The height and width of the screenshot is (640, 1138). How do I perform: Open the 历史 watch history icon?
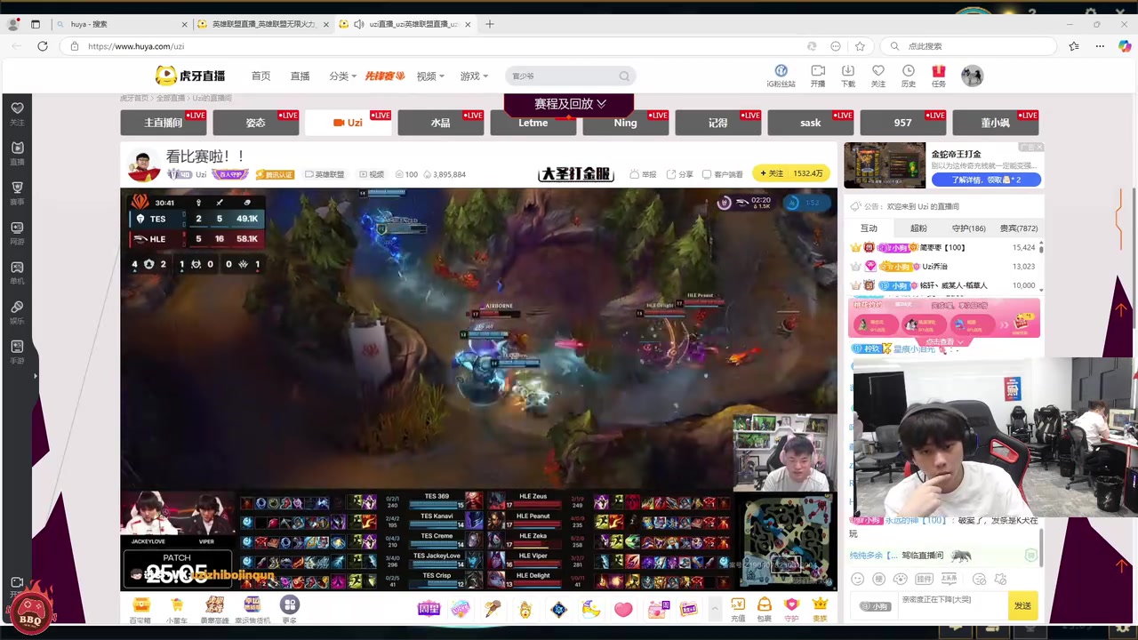click(x=908, y=76)
